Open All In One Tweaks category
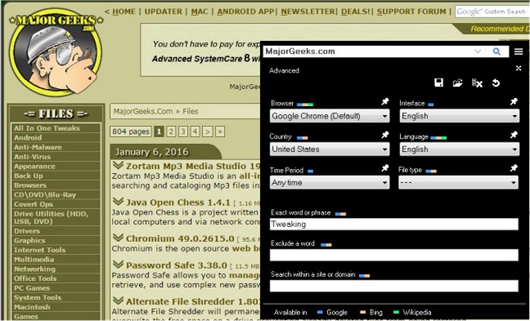The height and width of the screenshot is (321, 530). [47, 128]
